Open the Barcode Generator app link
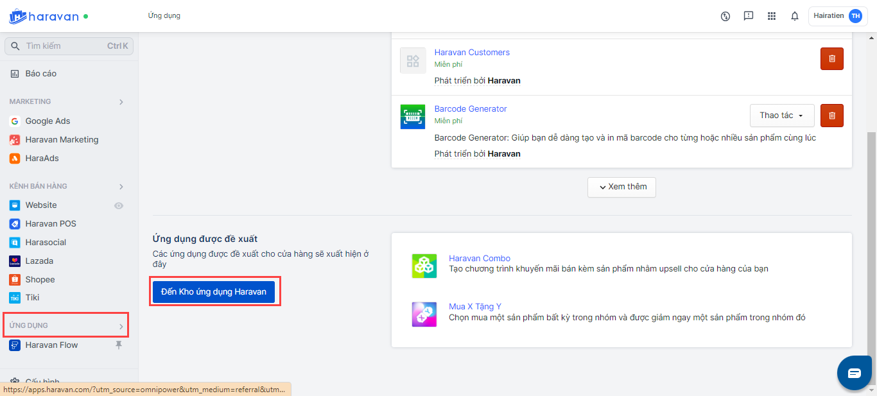 pyautogui.click(x=471, y=109)
